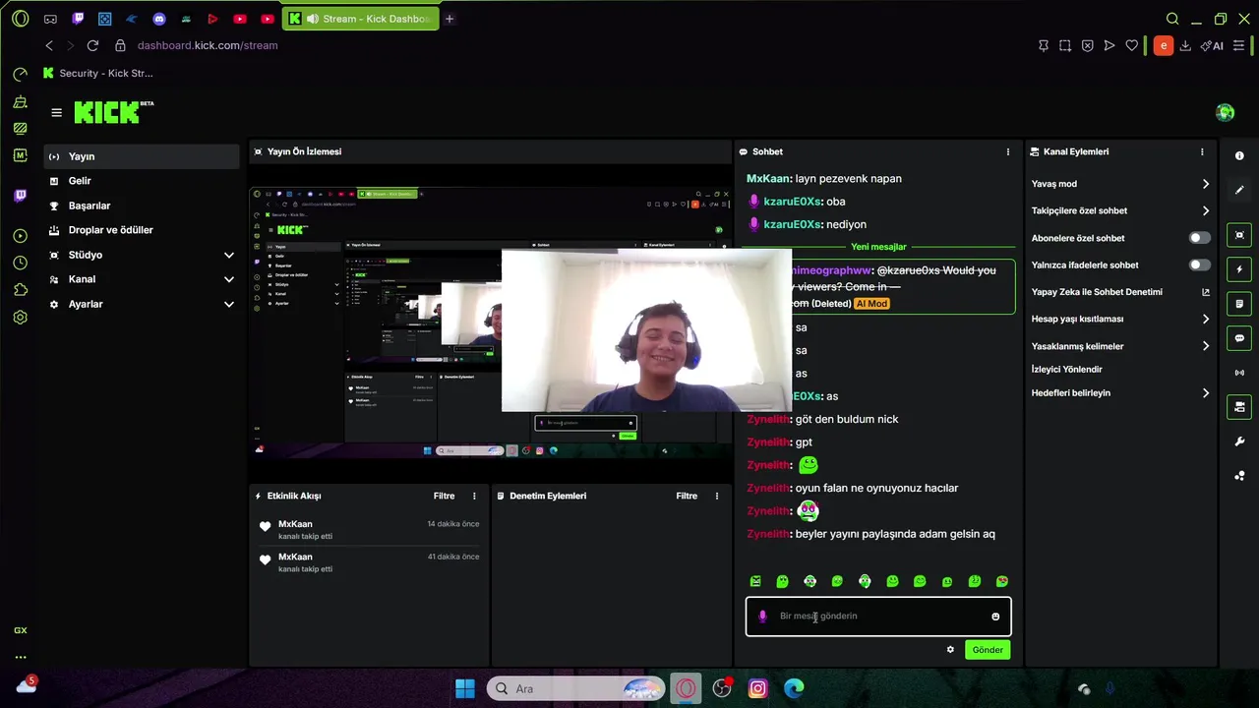This screenshot has width=1259, height=708.
Task: Click the Kick BETA logo
Action: tap(113, 112)
